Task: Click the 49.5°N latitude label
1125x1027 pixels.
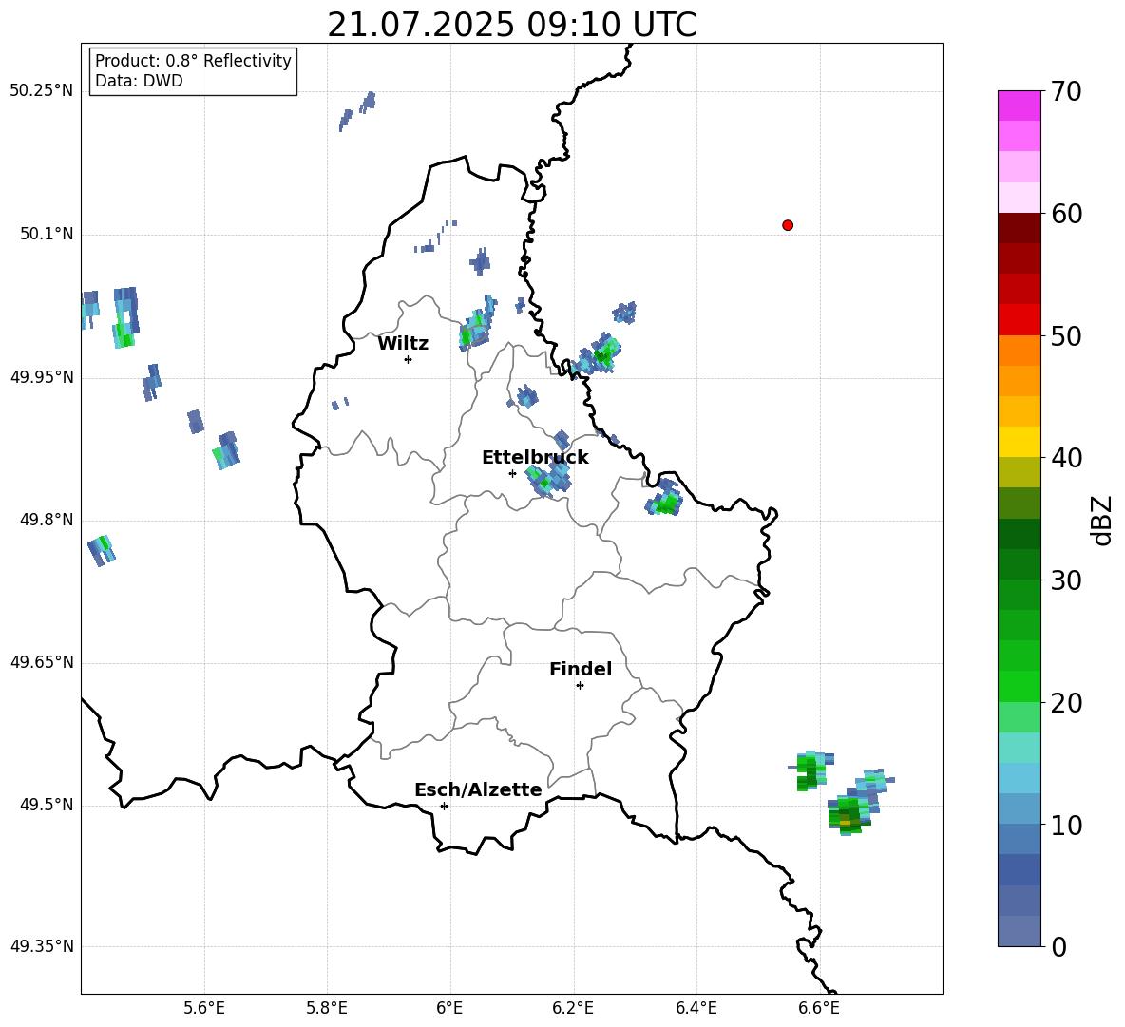Action: 47,804
